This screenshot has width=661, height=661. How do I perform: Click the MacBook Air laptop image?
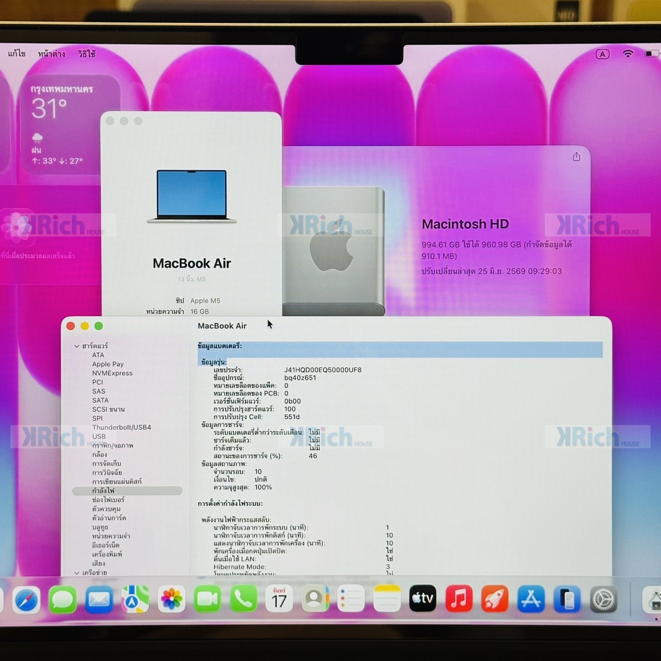pos(192,196)
